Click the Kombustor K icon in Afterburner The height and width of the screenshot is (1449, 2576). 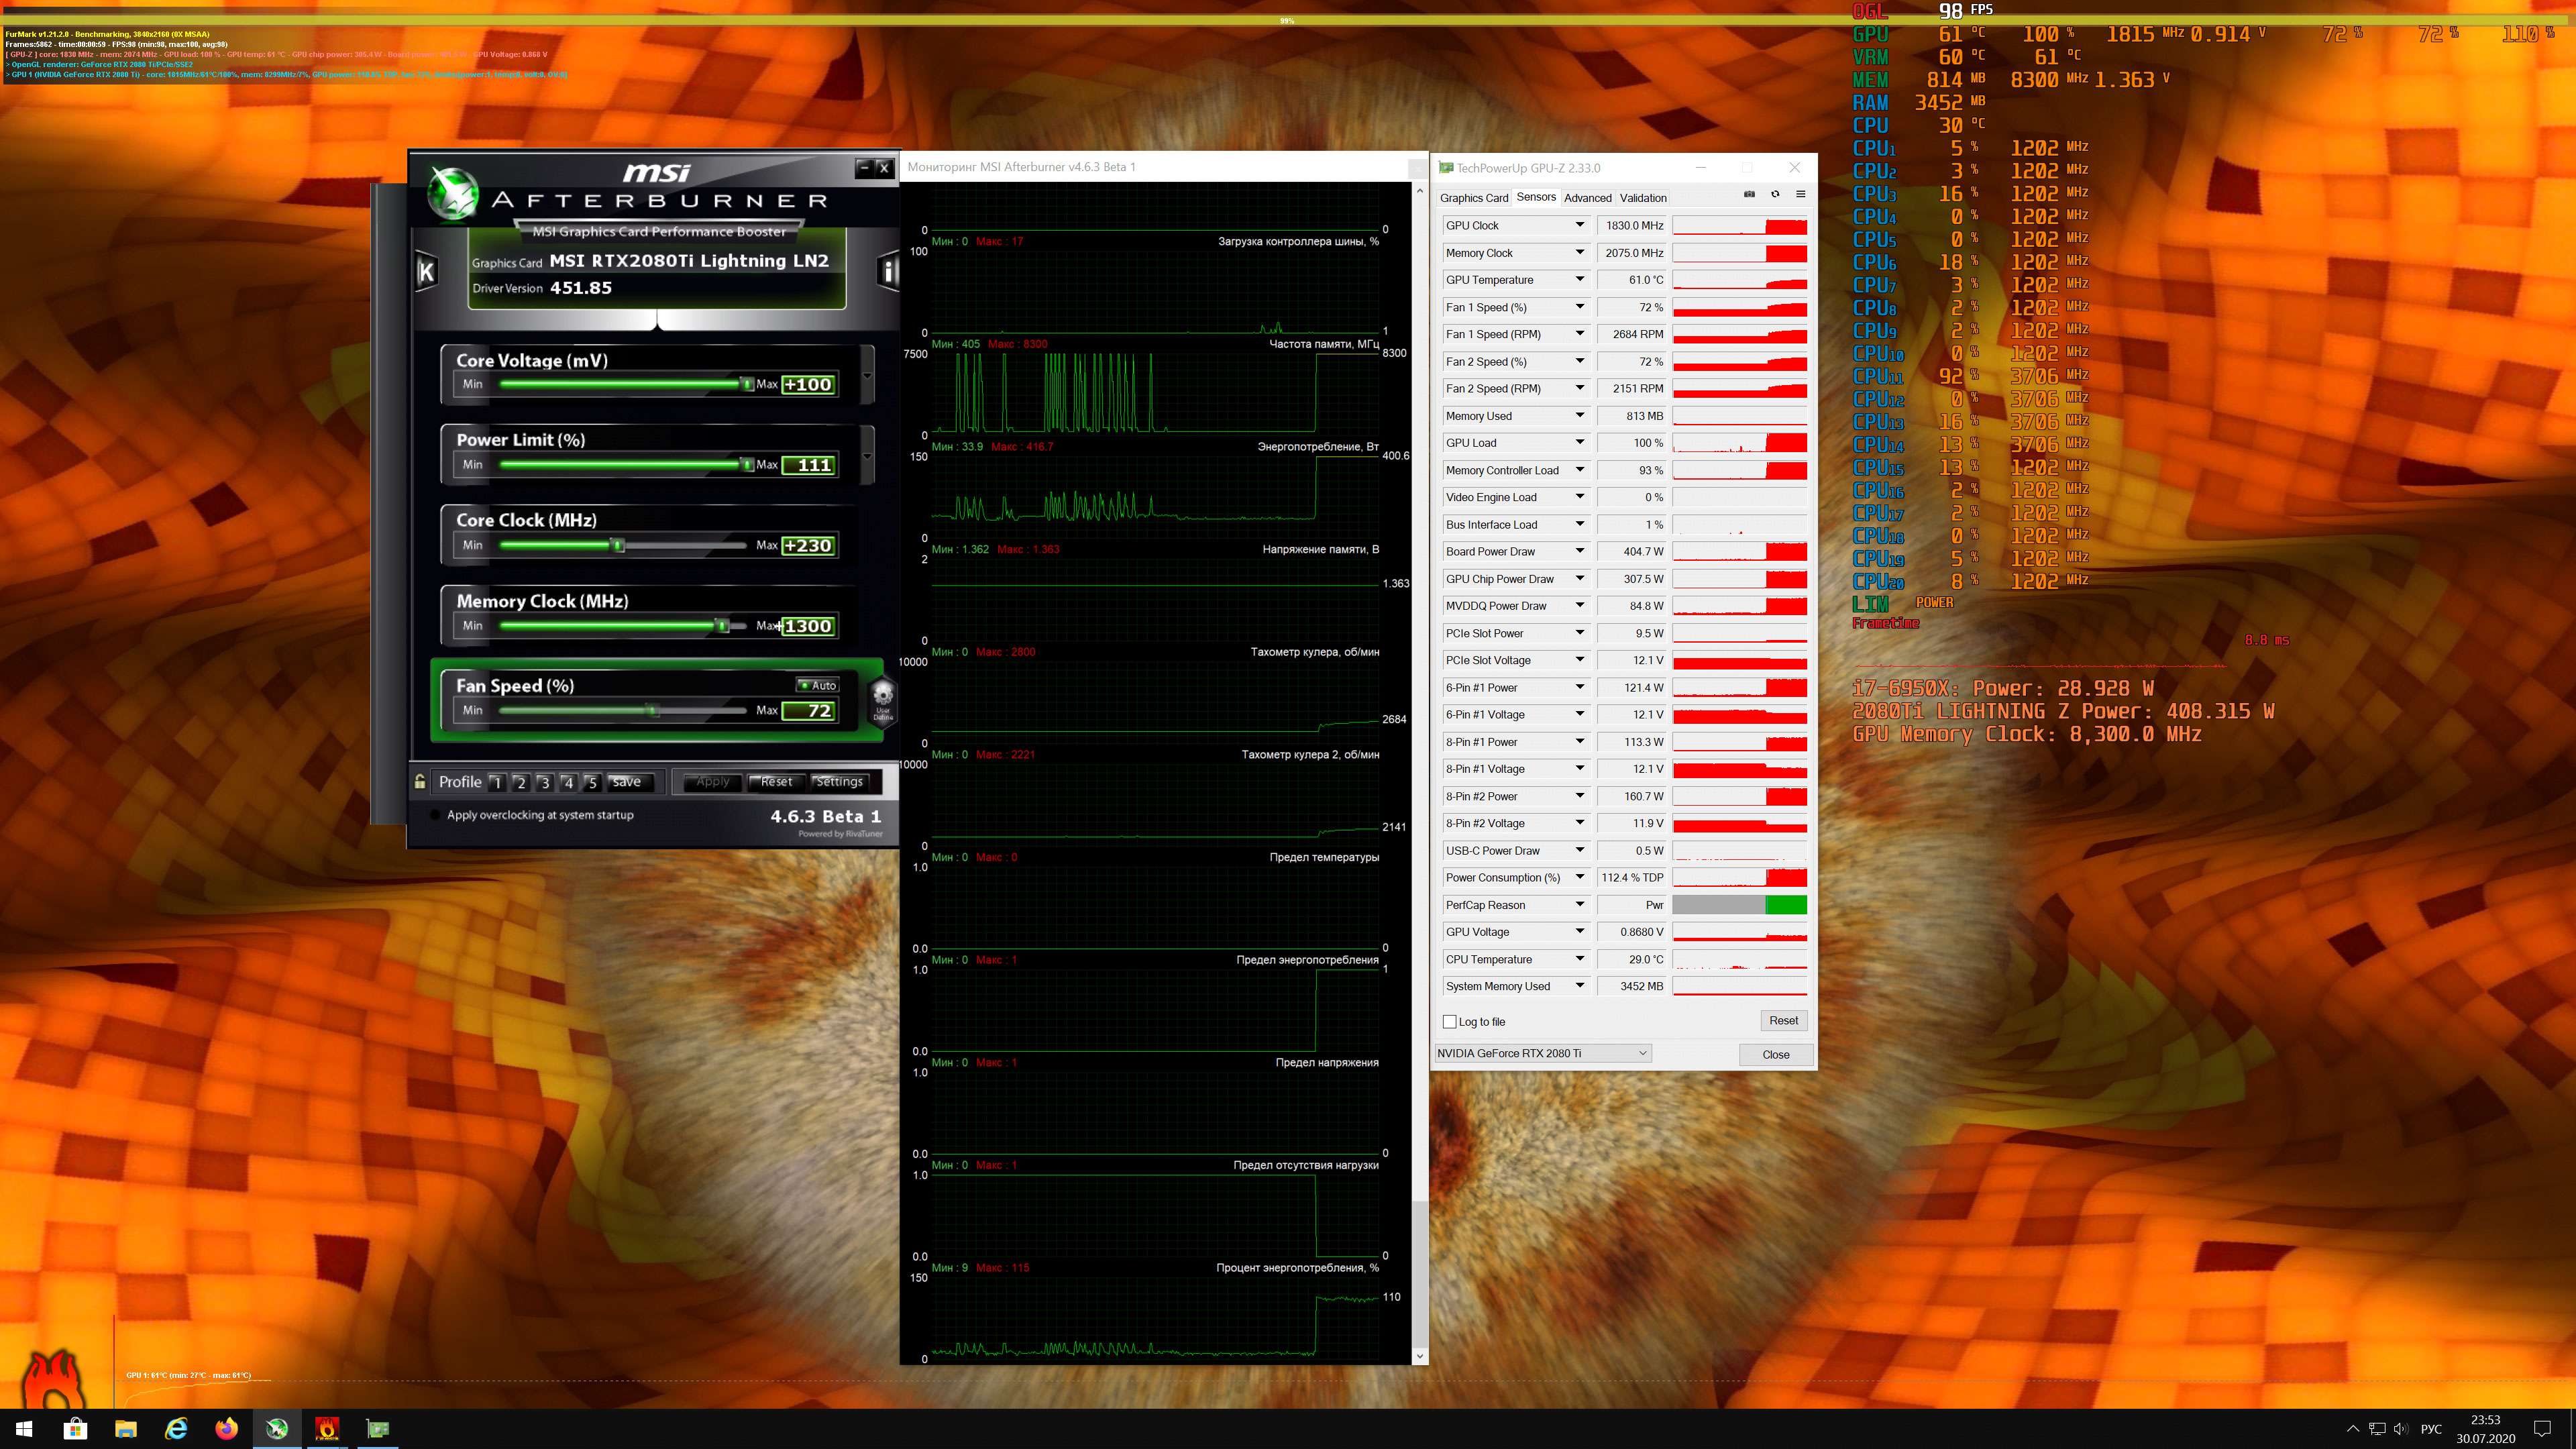click(x=427, y=271)
